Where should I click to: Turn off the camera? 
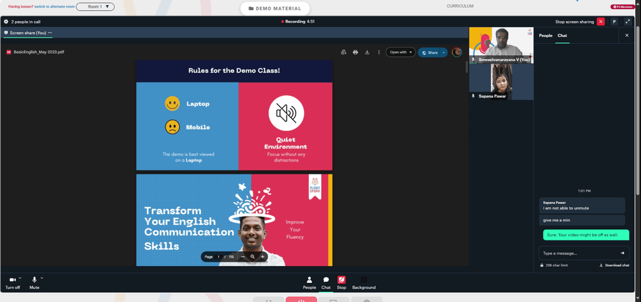coord(12,283)
